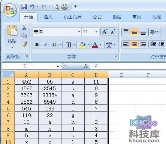Select the 数据 ribbon tab

click(x=117, y=17)
